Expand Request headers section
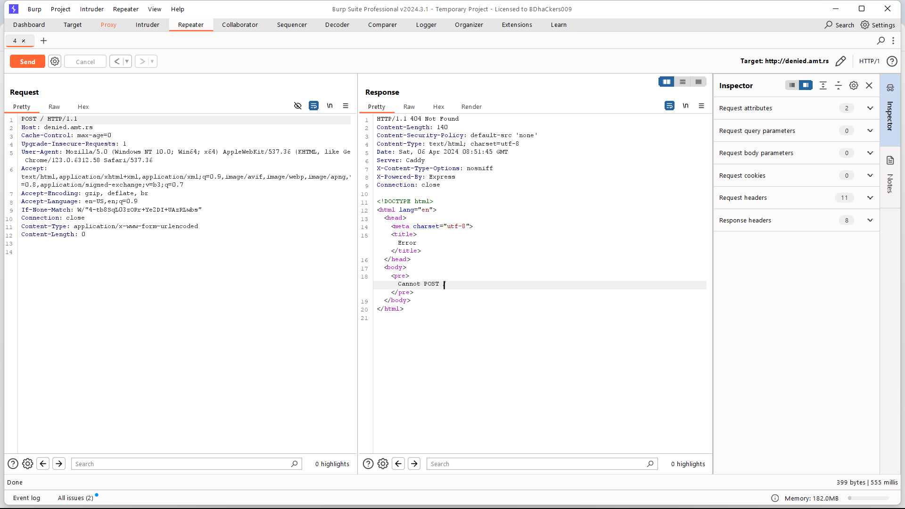The image size is (905, 509). point(870,197)
